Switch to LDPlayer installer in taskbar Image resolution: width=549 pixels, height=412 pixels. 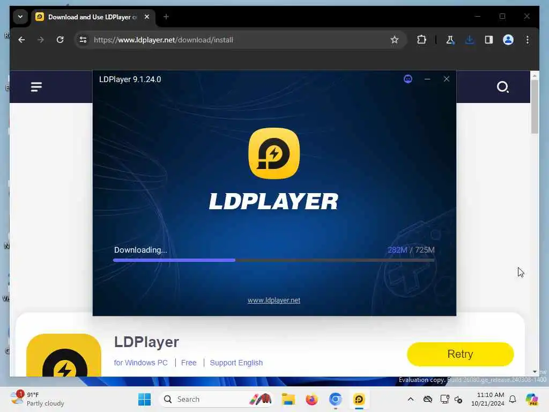click(x=359, y=399)
